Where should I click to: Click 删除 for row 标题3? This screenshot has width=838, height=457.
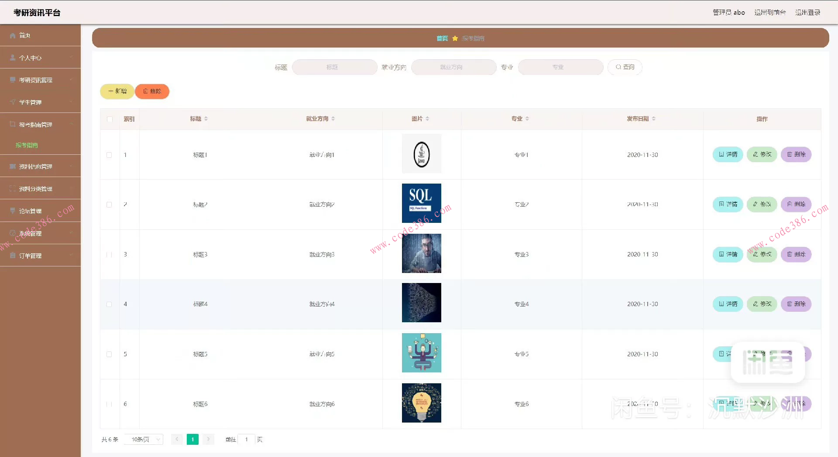click(x=796, y=254)
